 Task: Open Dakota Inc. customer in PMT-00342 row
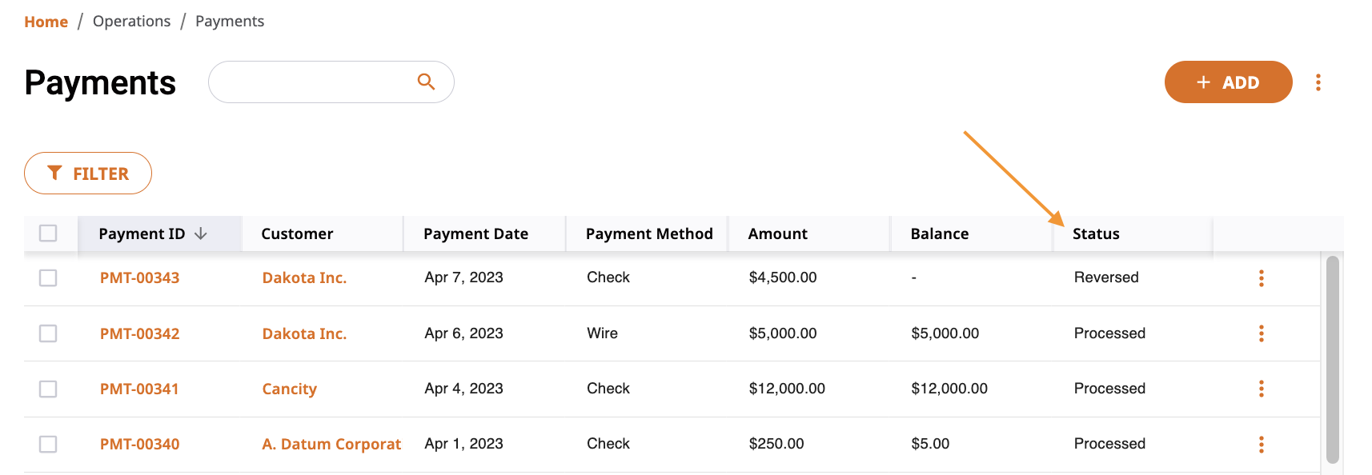pyautogui.click(x=304, y=333)
